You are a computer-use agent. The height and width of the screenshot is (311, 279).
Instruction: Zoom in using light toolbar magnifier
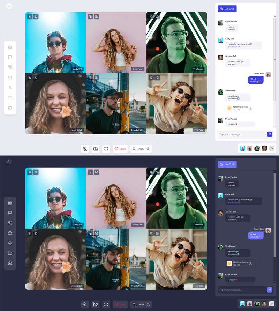[x=134, y=149]
